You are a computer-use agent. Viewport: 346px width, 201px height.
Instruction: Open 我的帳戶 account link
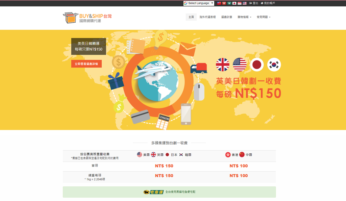click(268, 3)
